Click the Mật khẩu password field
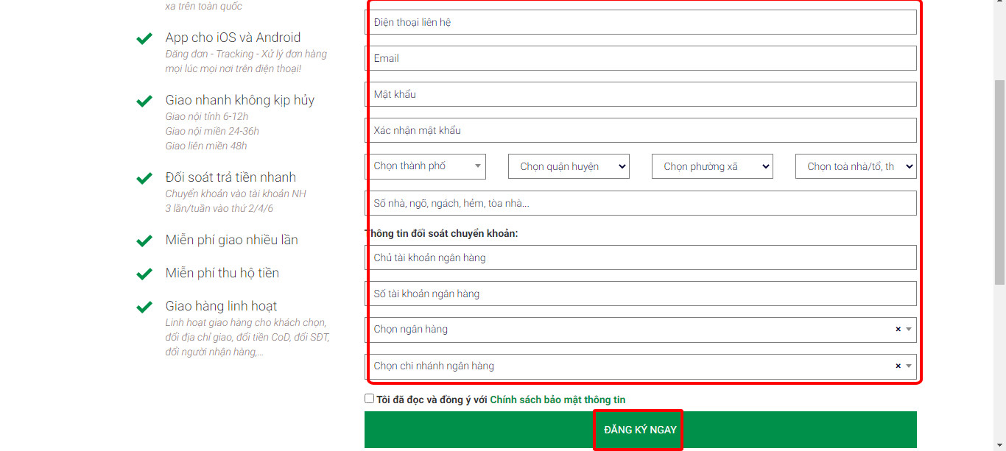Screen dimensions: 1006x451 640,94
